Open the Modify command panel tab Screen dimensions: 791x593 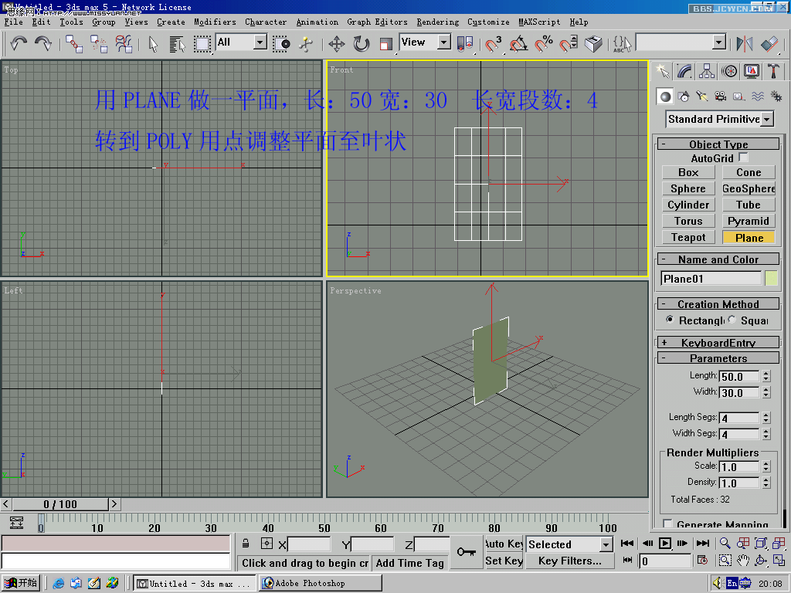[x=684, y=71]
